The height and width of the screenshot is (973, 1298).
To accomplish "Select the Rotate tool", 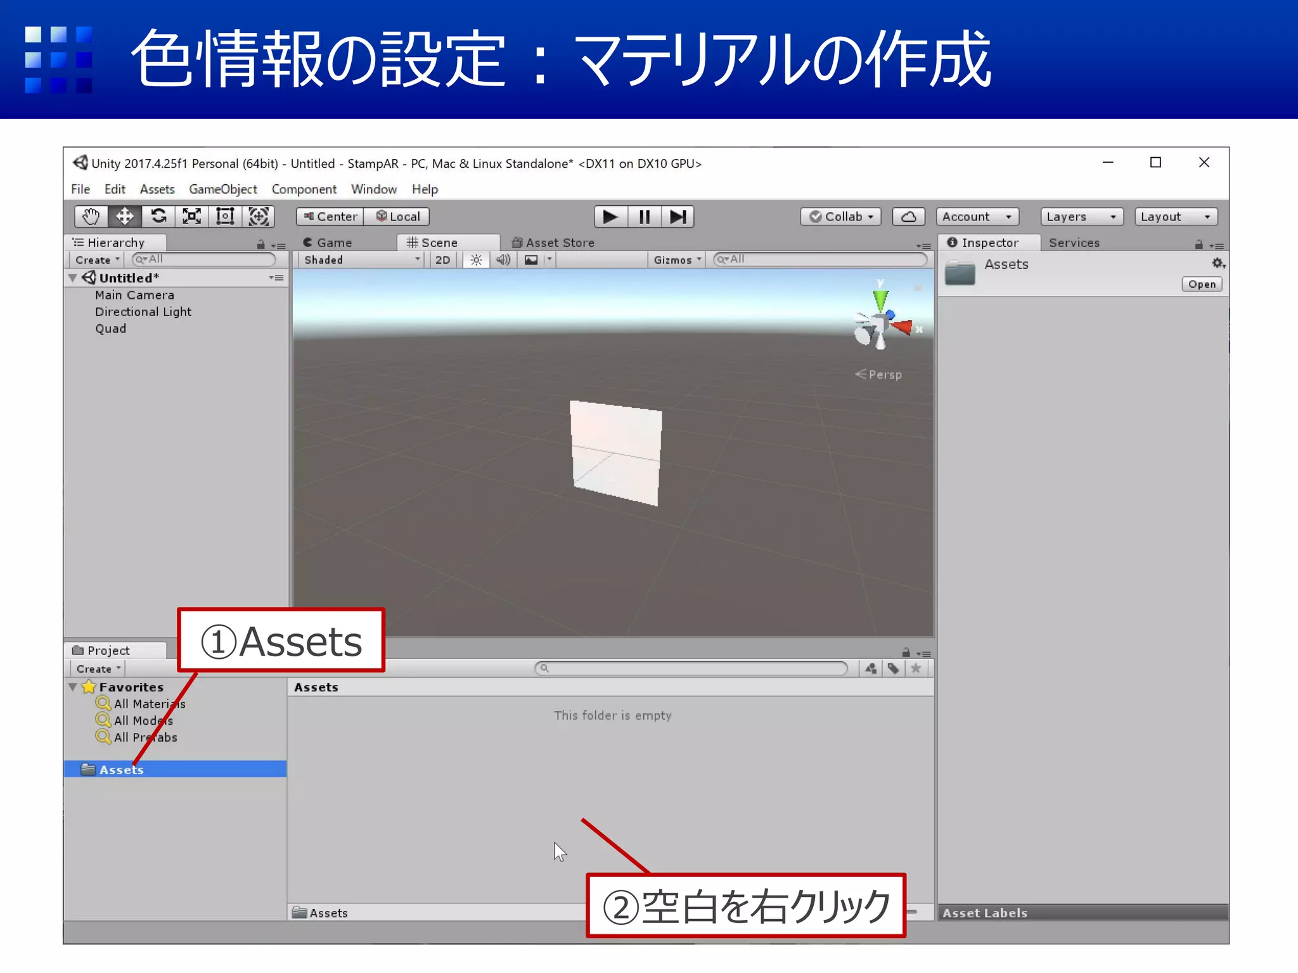I will click(158, 217).
